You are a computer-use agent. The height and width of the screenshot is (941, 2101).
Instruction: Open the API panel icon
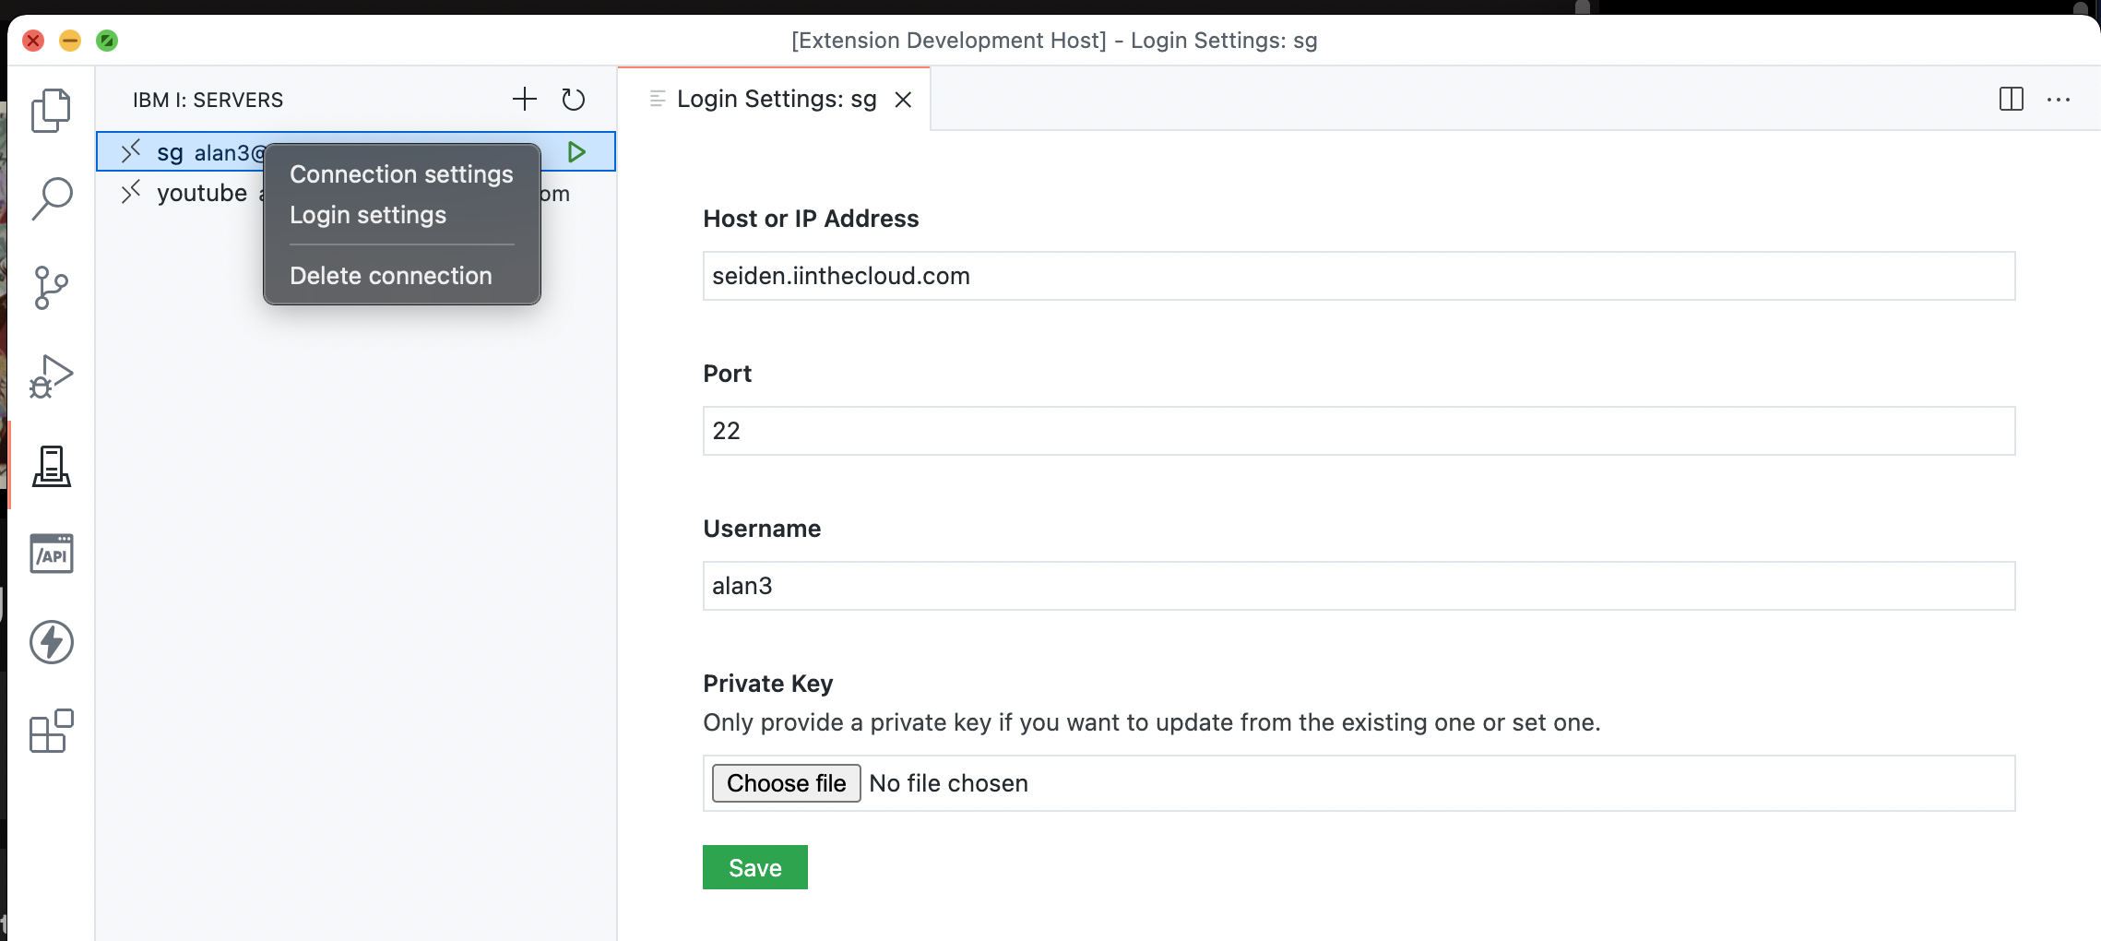pyautogui.click(x=51, y=554)
